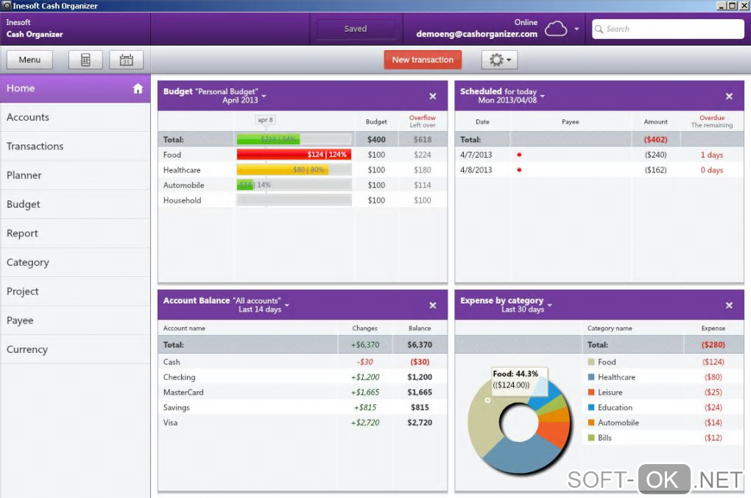Screen dimensions: 751x498
Task: Click the 1 days overdue value
Action: click(x=712, y=155)
